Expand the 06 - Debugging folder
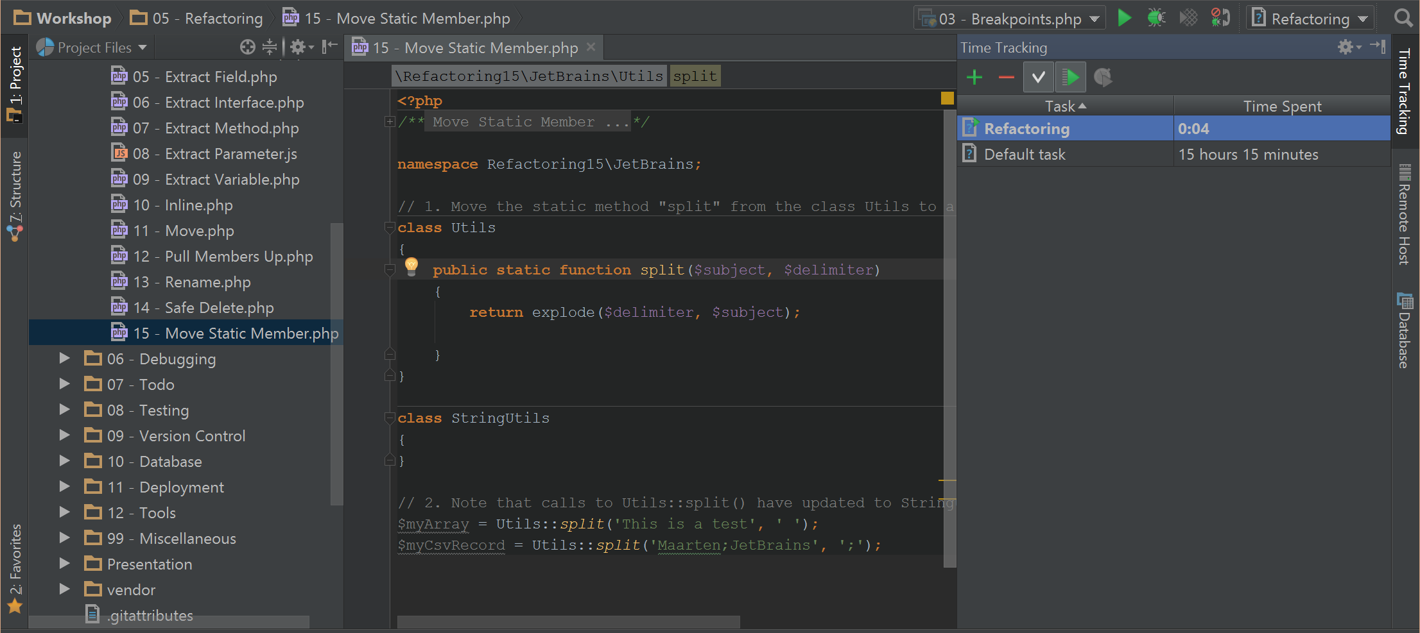The width and height of the screenshot is (1420, 633). pyautogui.click(x=65, y=359)
